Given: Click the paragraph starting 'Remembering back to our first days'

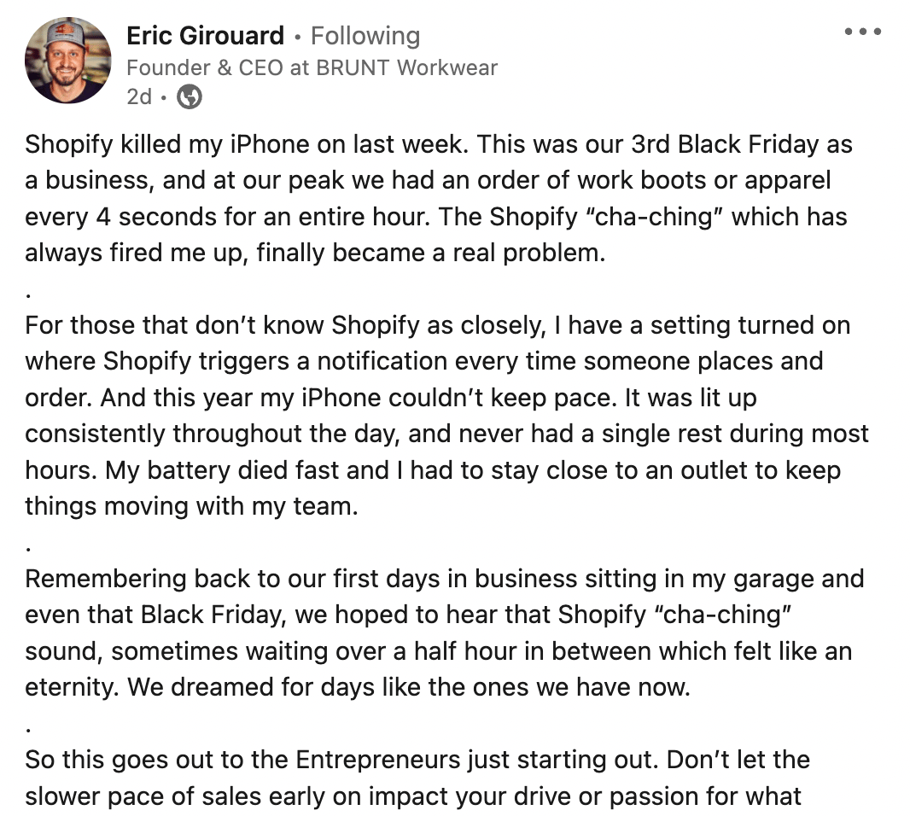Looking at the screenshot, I should (445, 632).
